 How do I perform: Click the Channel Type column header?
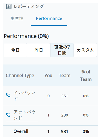pos(20,76)
